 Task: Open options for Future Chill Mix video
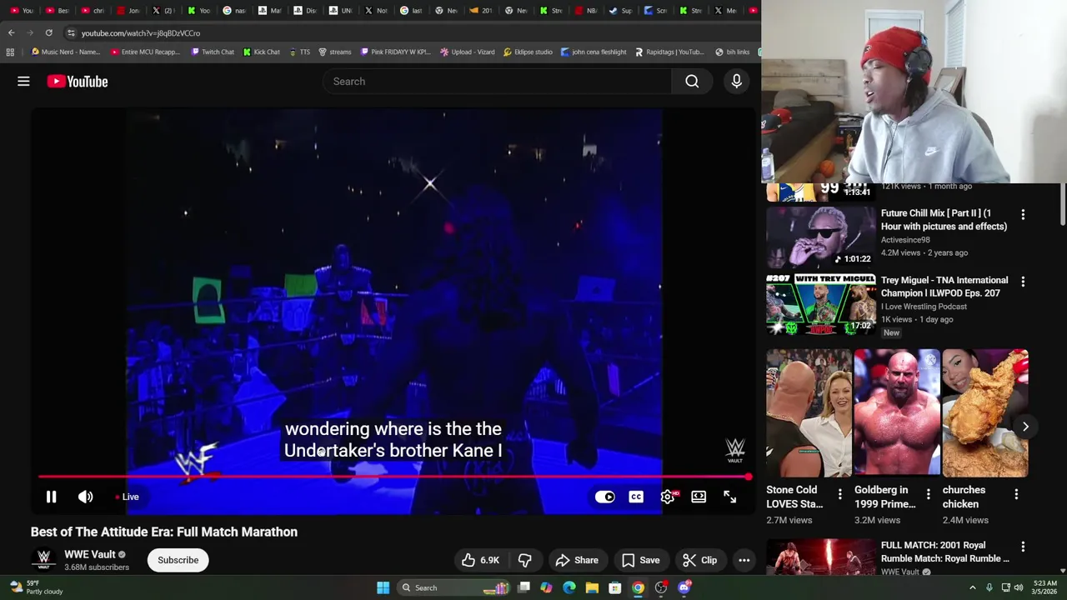pyautogui.click(x=1023, y=214)
